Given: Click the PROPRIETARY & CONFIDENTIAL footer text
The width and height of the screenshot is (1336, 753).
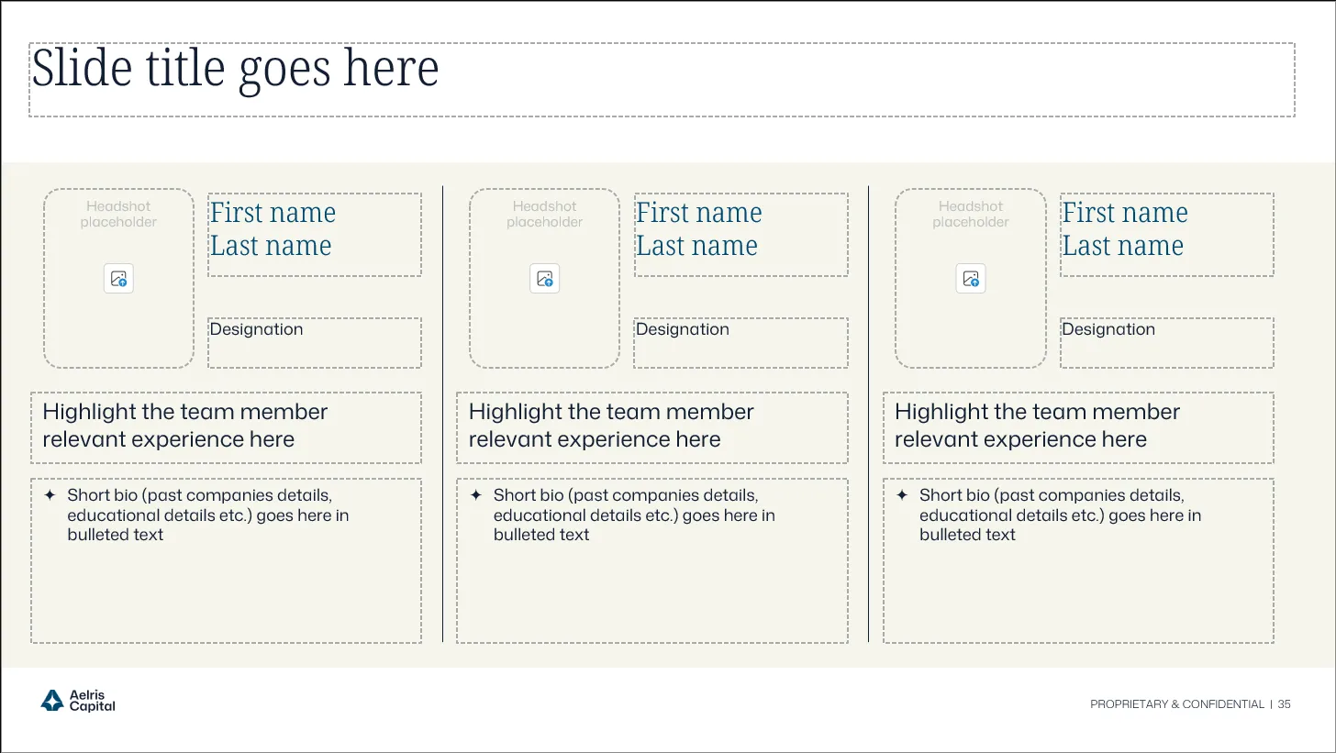Looking at the screenshot, I should tap(1177, 704).
